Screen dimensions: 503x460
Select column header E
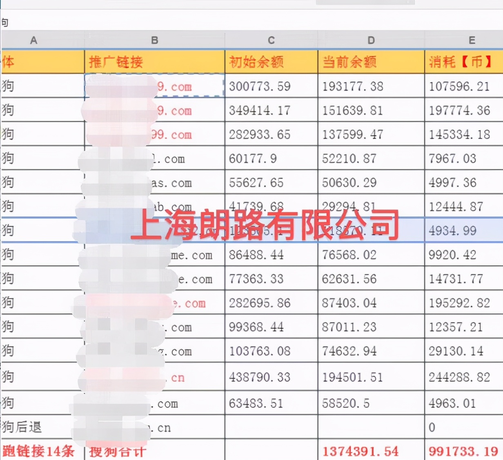[x=472, y=40]
